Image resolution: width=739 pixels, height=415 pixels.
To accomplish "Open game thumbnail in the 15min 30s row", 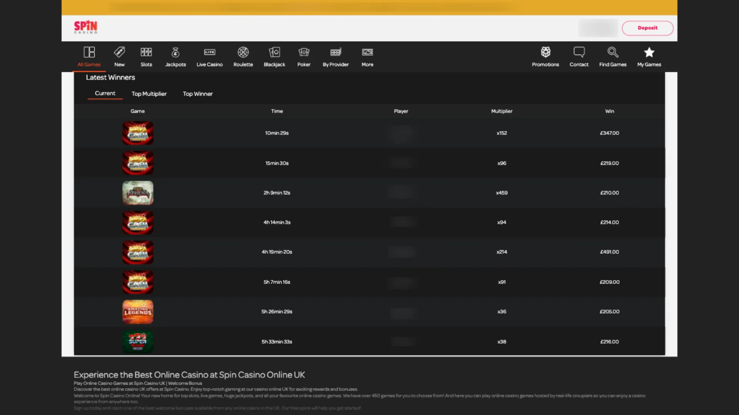I will (138, 163).
